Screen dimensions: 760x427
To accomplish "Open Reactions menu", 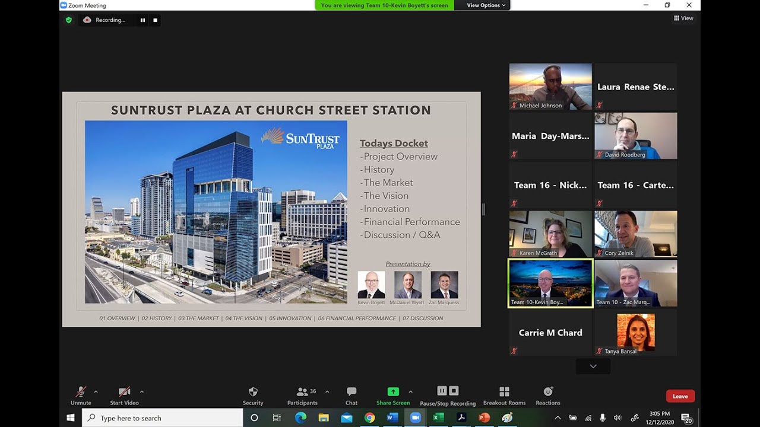I will click(548, 396).
